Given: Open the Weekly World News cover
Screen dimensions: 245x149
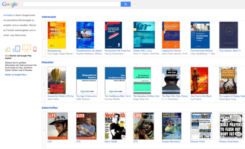Looking at the screenshot, I should 231,126.
